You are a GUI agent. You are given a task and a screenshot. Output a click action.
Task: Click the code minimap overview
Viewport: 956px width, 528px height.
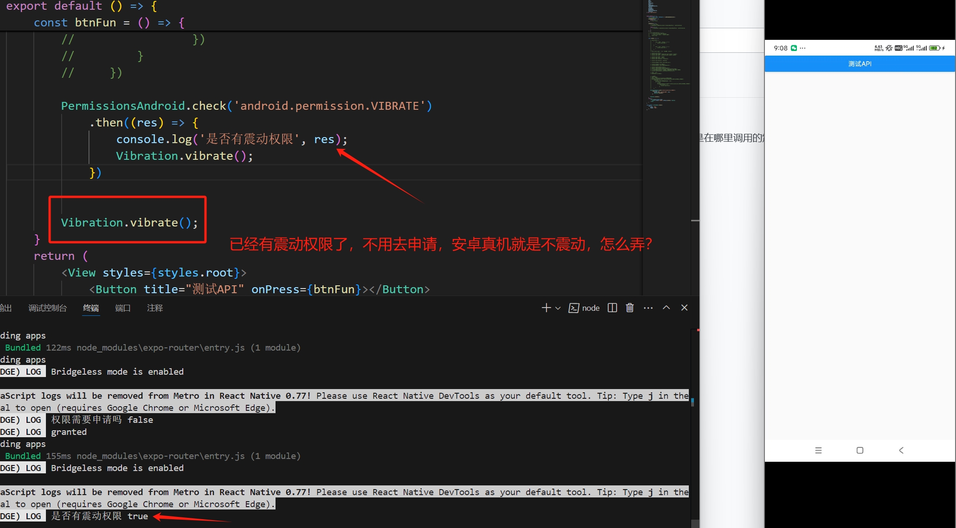pos(667,56)
